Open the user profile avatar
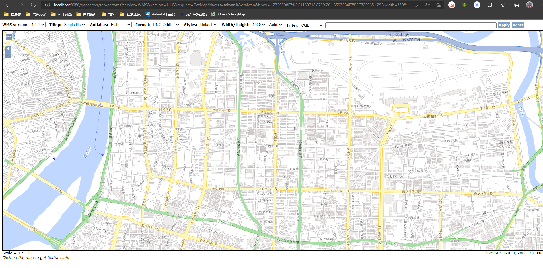 530,5
